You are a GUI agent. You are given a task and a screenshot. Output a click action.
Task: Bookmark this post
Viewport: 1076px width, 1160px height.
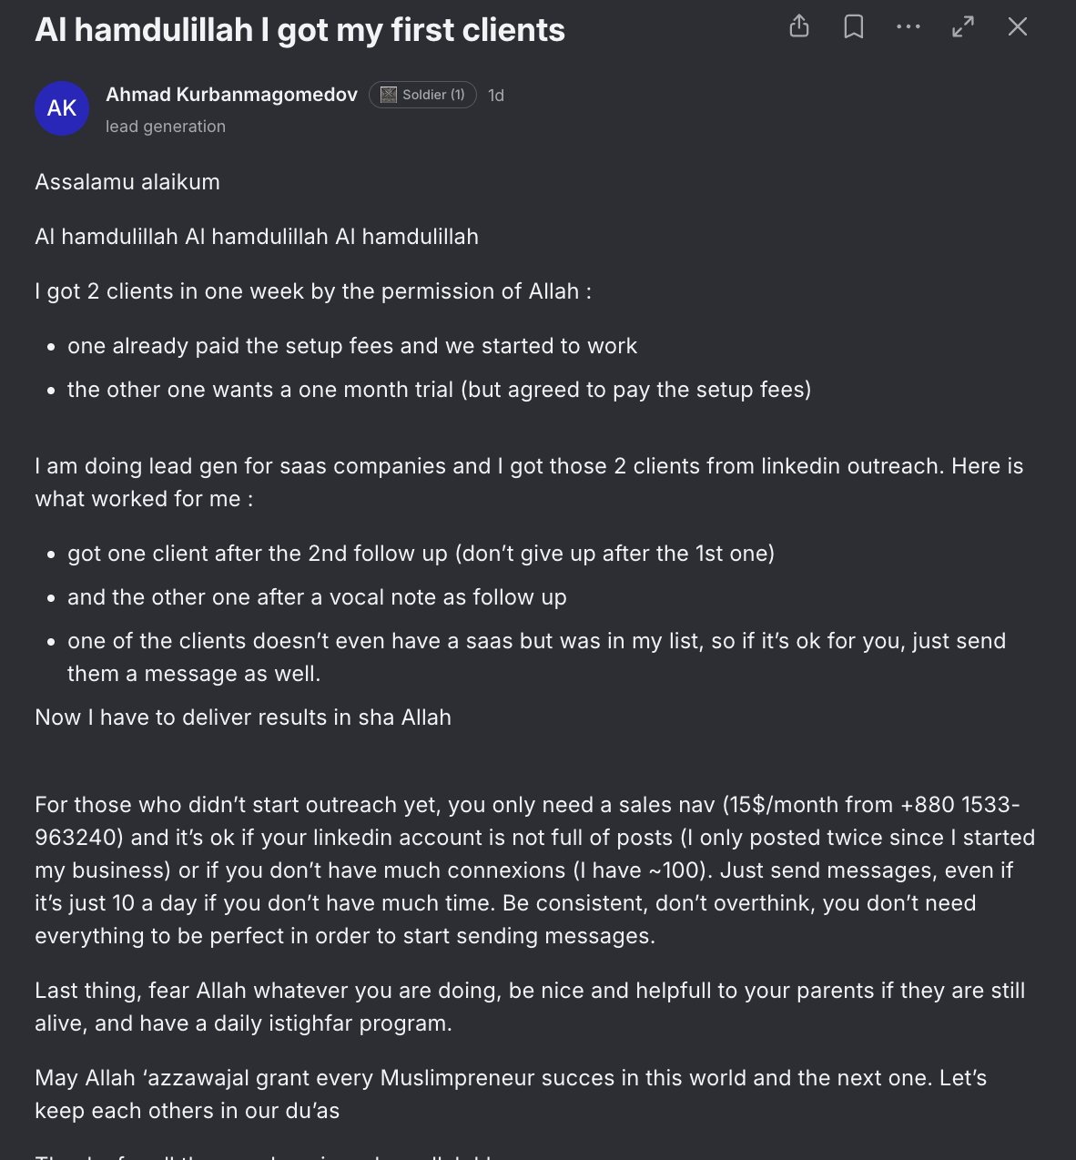click(x=854, y=26)
